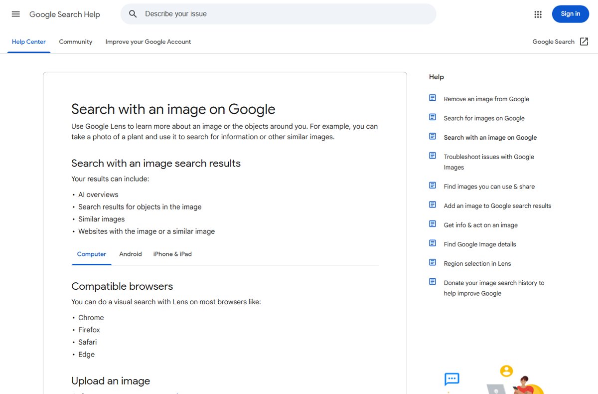This screenshot has width=598, height=394.
Task: Open Get info & act on an image
Action: pyautogui.click(x=481, y=225)
